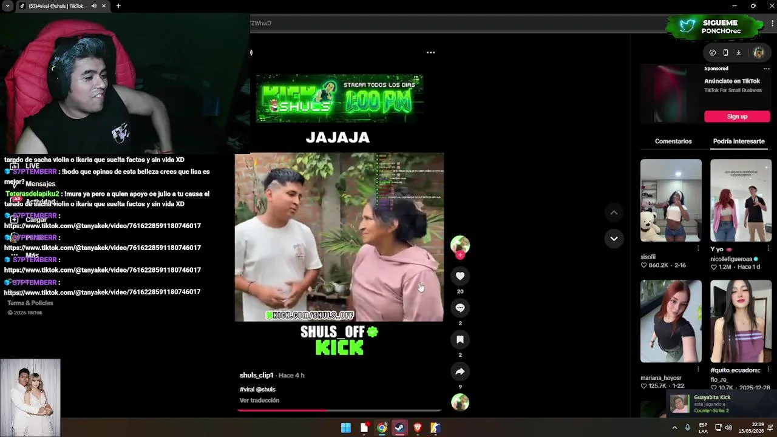This screenshot has height=437, width=777.
Task: Open the video's sound disc icon
Action: point(460,402)
